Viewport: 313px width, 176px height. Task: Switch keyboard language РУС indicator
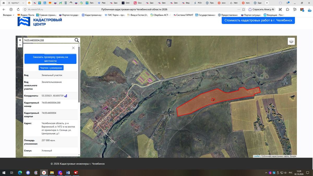pos(290,173)
